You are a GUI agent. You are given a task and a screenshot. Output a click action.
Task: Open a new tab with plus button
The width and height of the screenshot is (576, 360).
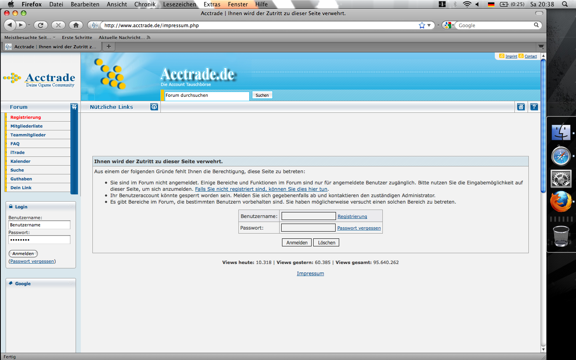tap(108, 46)
